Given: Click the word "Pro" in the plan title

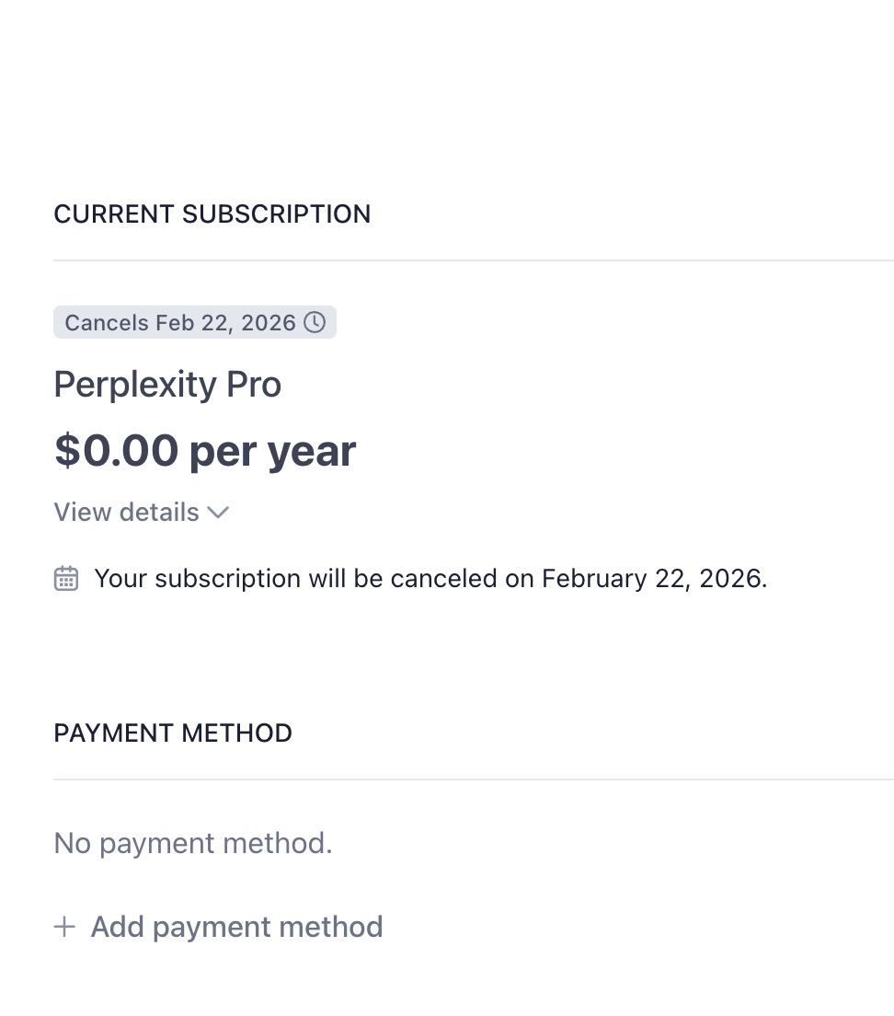Looking at the screenshot, I should (254, 384).
